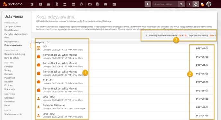
Task: Restore the Lina Test3 contact
Action: (x=202, y=99)
